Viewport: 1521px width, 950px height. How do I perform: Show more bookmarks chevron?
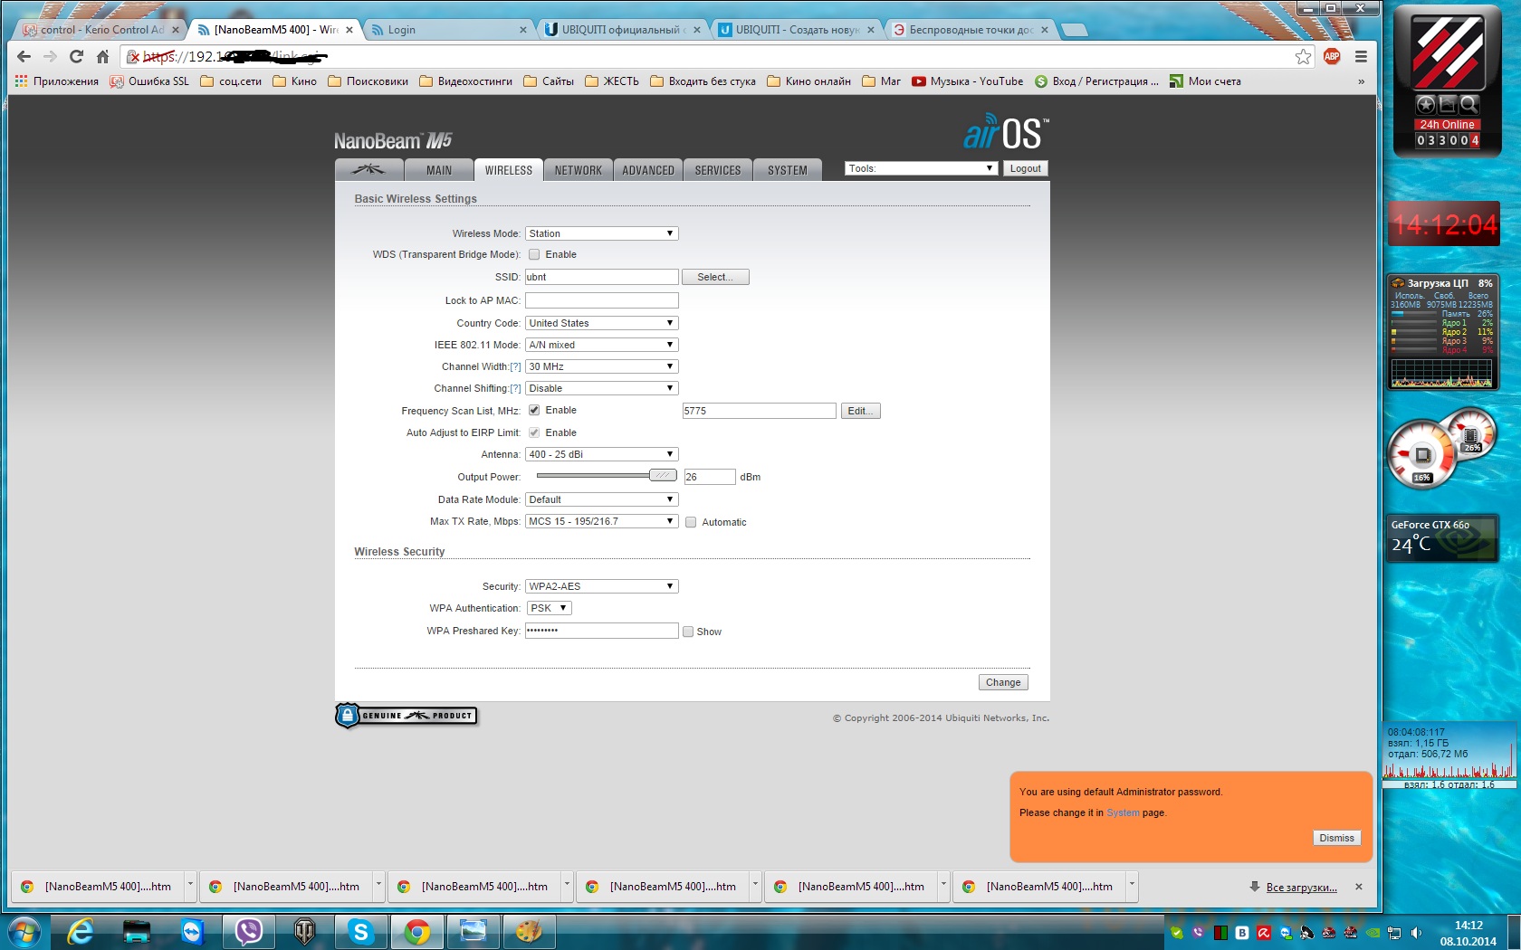tap(1361, 81)
